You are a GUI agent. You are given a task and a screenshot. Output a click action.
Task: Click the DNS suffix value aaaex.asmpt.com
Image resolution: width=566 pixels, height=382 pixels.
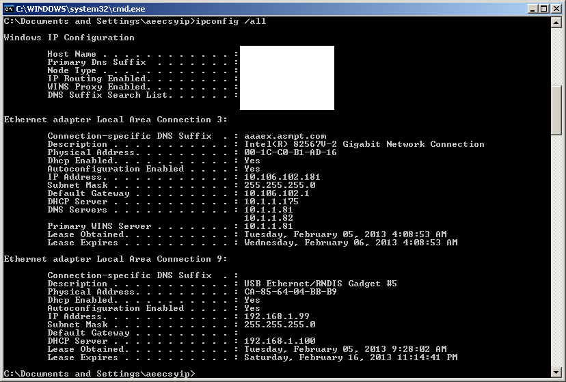click(285, 136)
